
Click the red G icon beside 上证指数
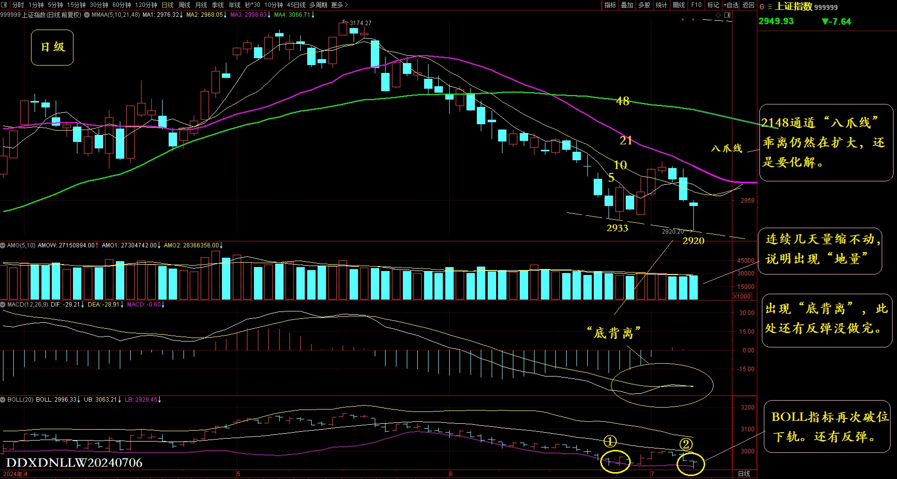(762, 7)
